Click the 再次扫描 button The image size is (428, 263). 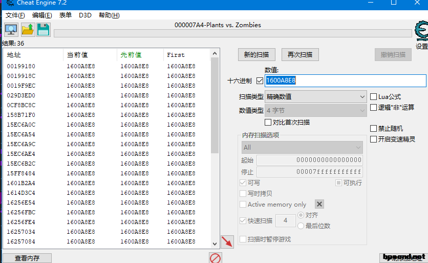300,55
